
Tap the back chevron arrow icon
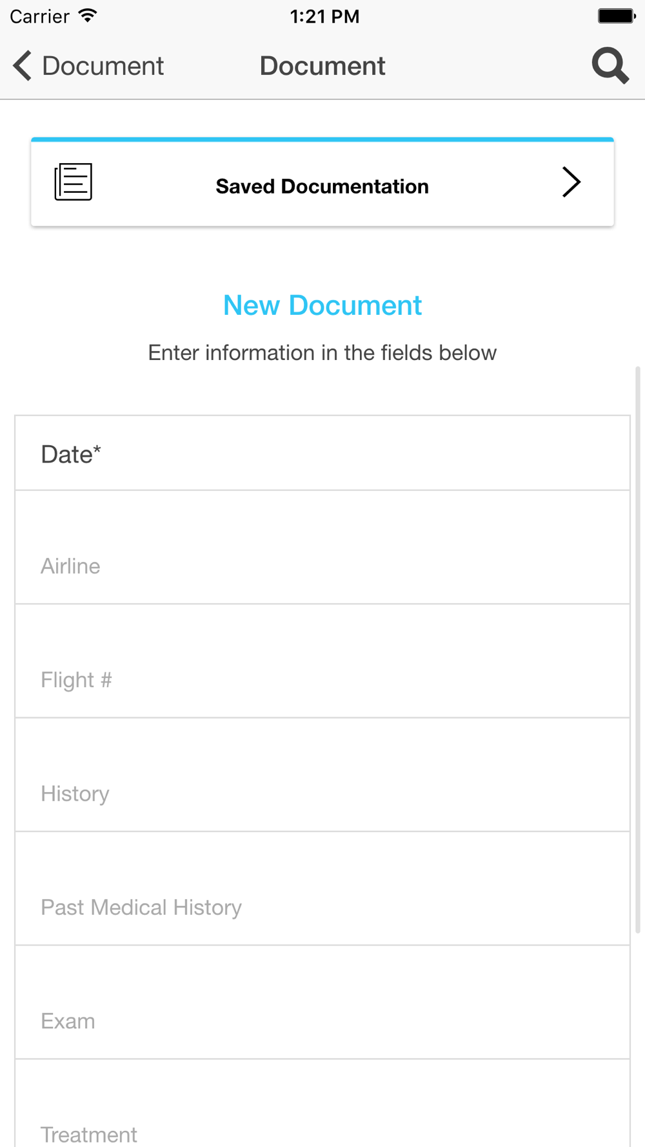[x=23, y=66]
